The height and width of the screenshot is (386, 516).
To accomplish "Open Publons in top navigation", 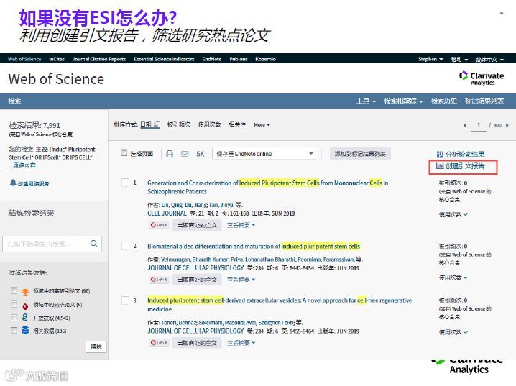I will pos(239,59).
